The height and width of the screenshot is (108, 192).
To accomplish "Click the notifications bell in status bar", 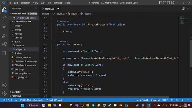I will tap(188, 100).
